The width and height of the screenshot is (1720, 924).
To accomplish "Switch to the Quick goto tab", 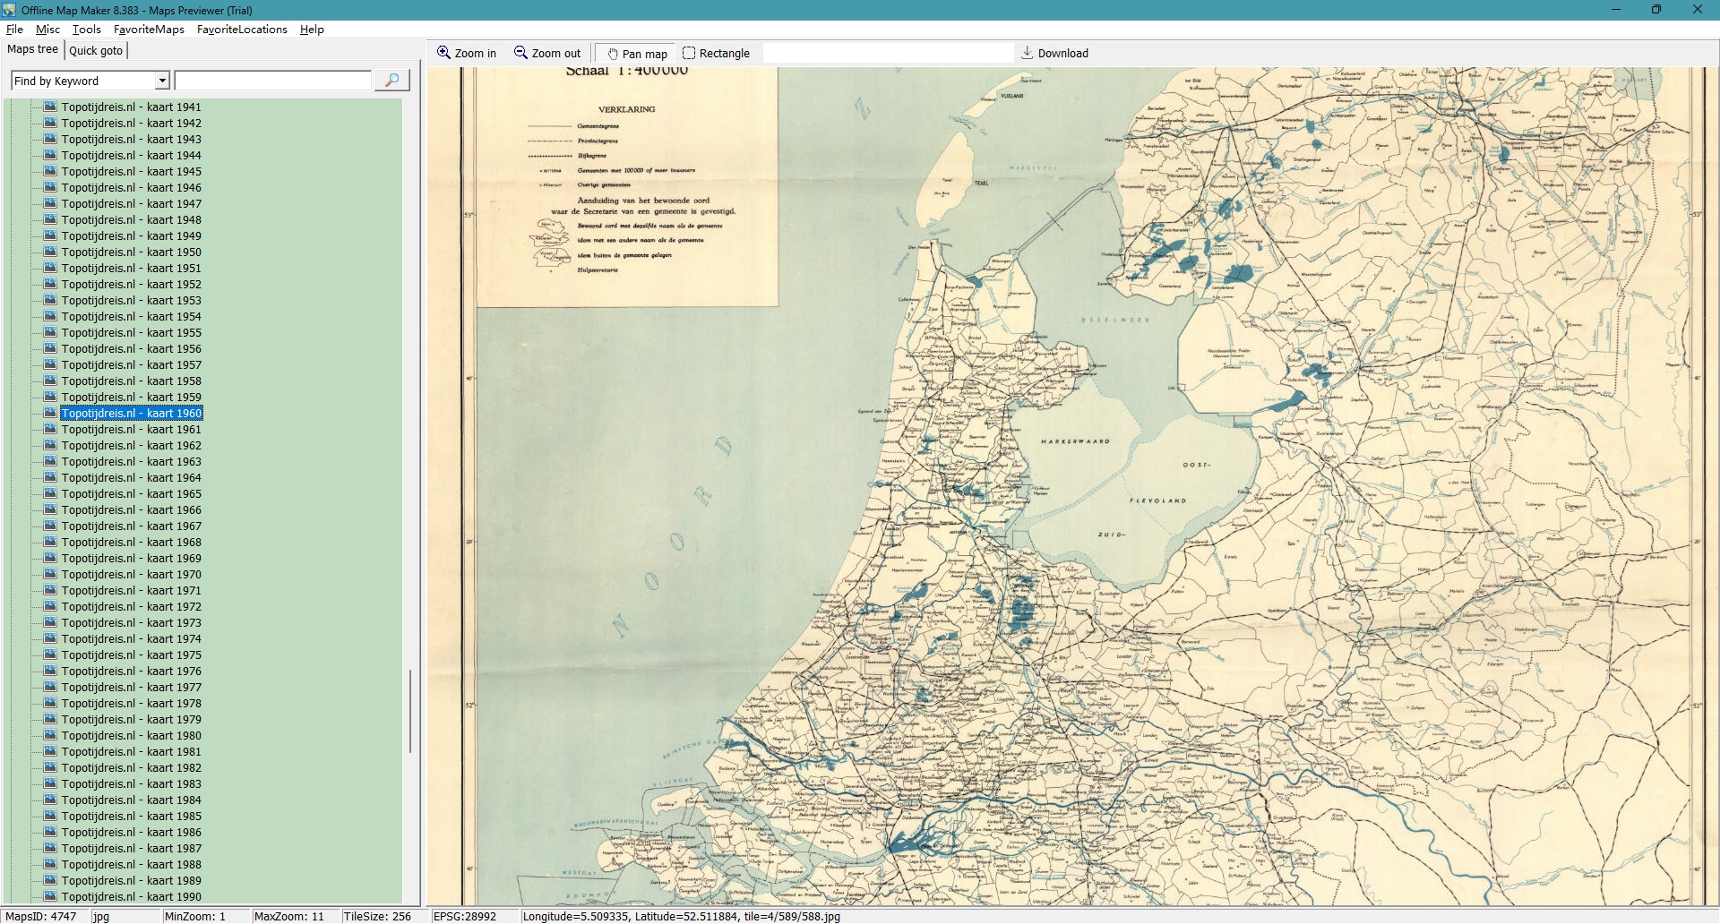I will point(96,50).
